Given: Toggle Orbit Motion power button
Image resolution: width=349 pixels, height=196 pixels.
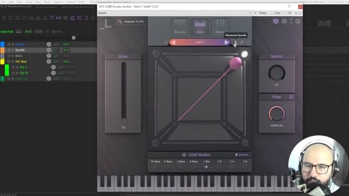Looking at the screenshot, I should [184, 155].
